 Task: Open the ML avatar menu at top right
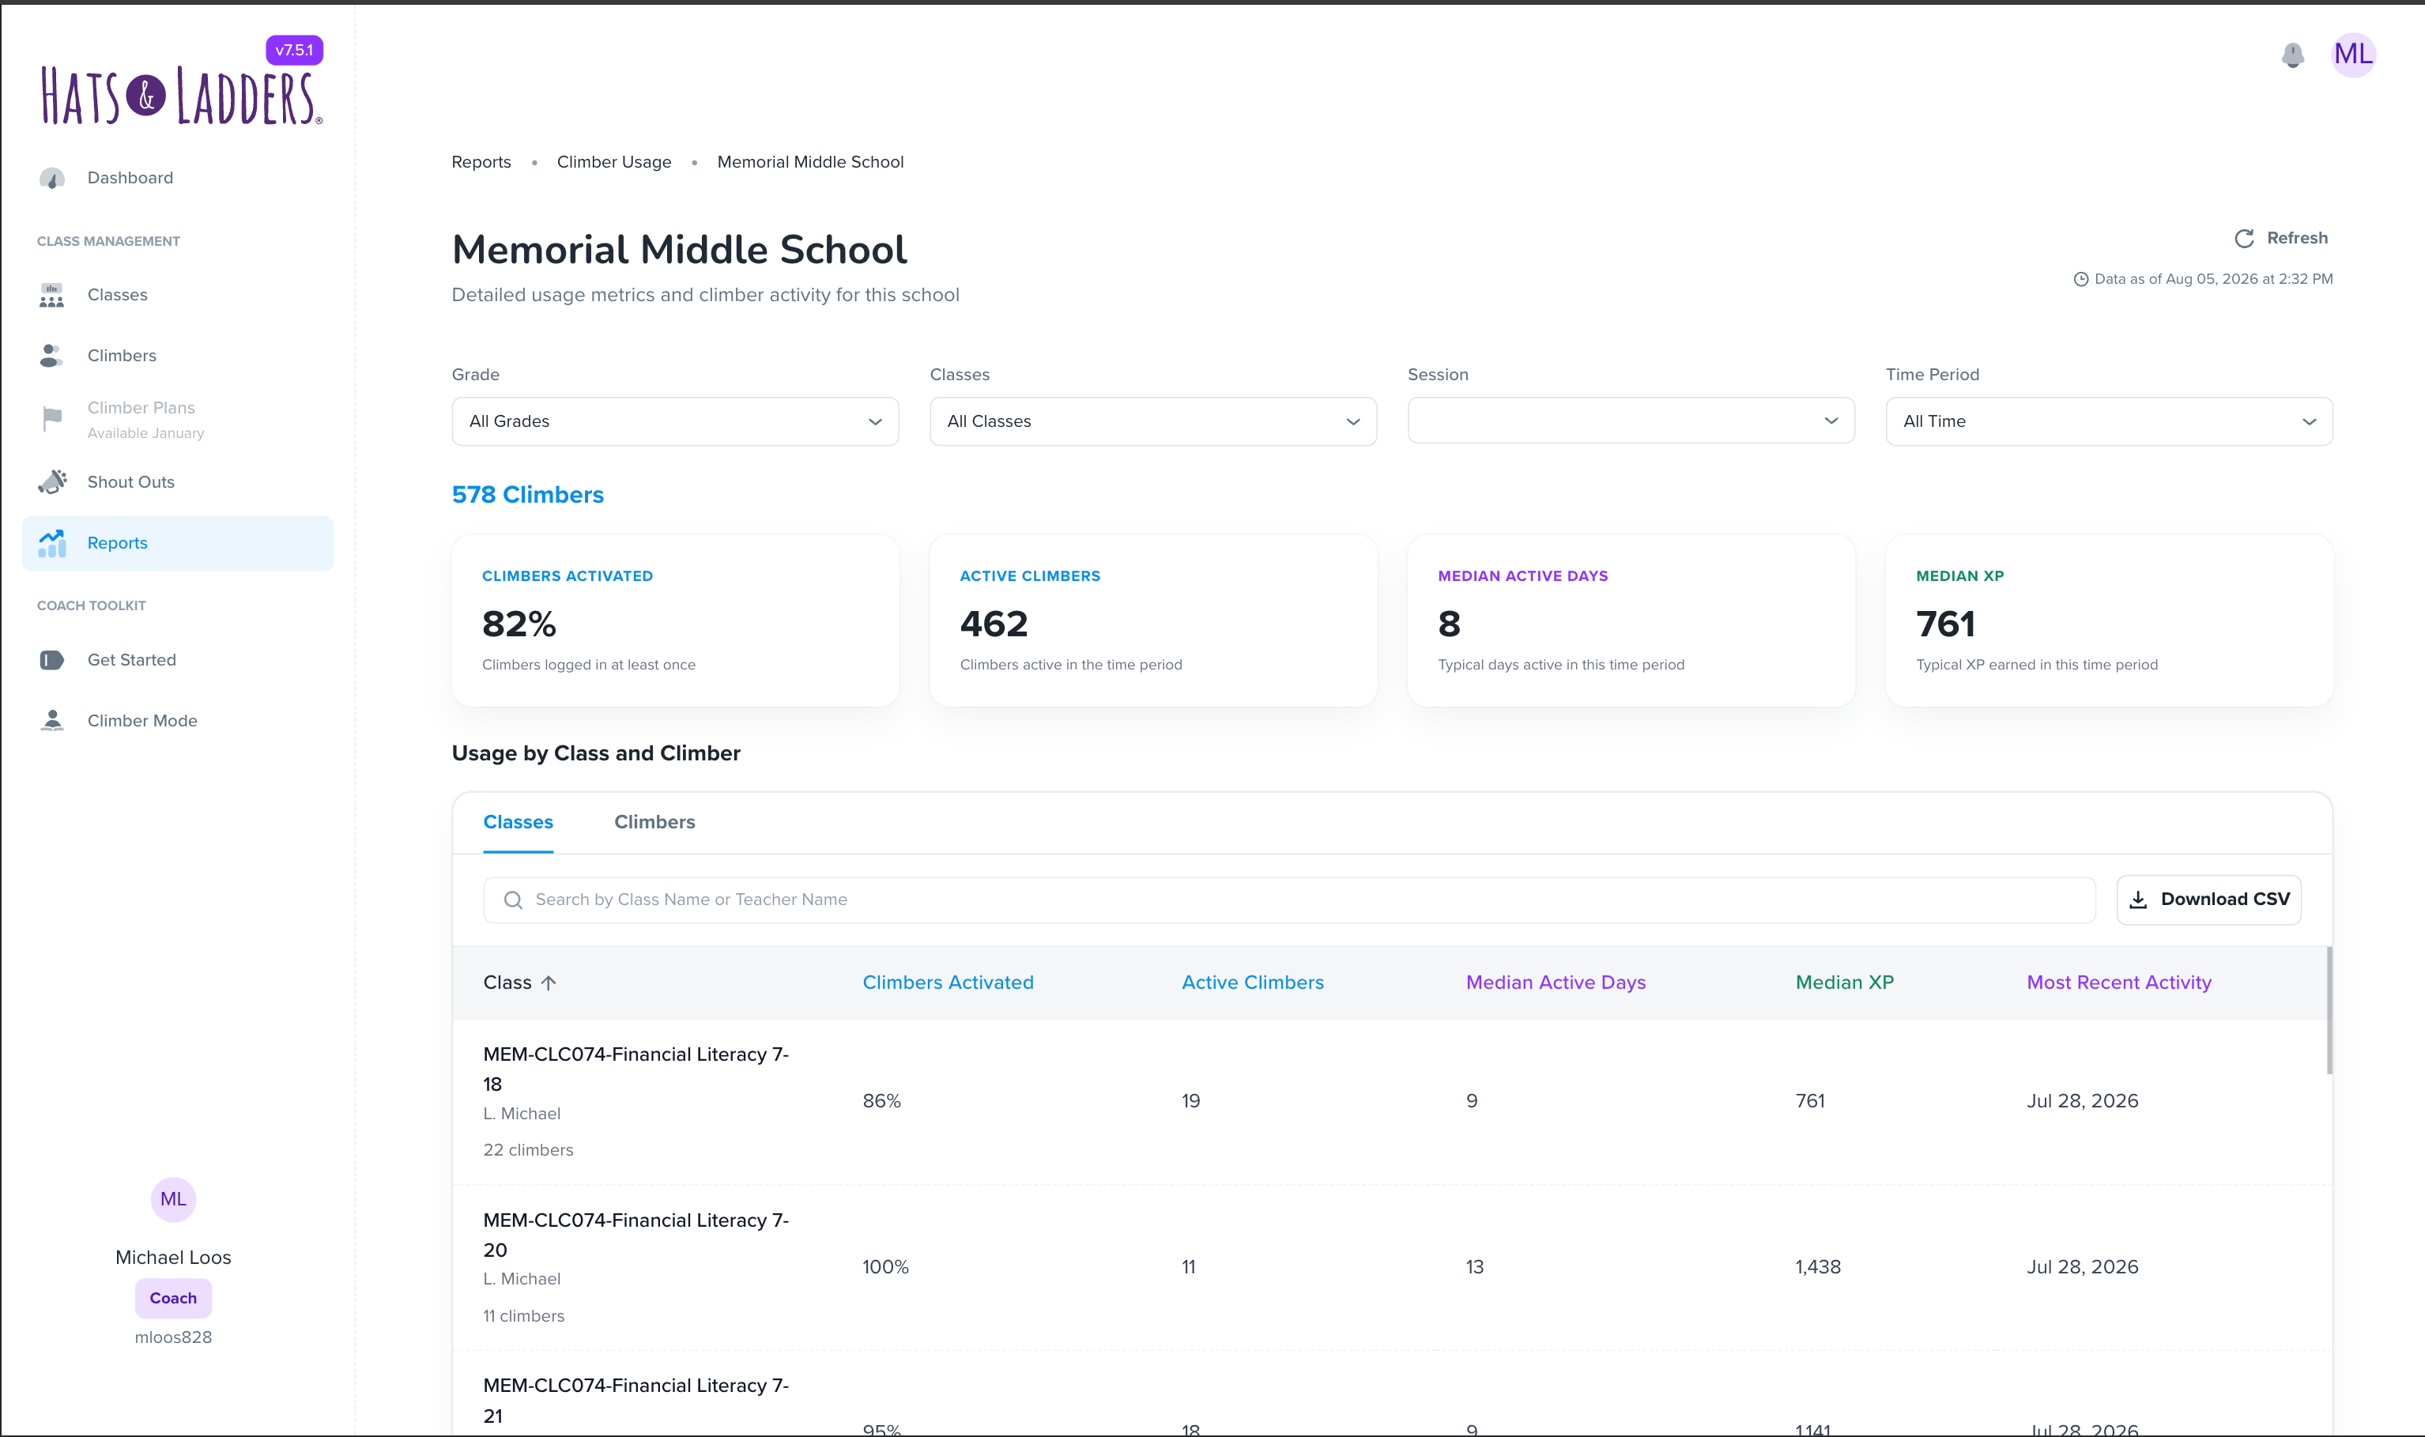tap(2353, 55)
